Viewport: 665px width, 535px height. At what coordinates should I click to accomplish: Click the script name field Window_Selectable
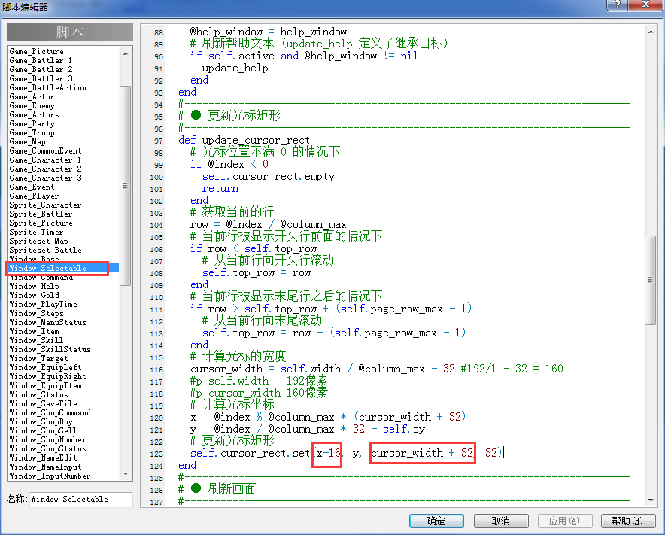[x=80, y=500]
